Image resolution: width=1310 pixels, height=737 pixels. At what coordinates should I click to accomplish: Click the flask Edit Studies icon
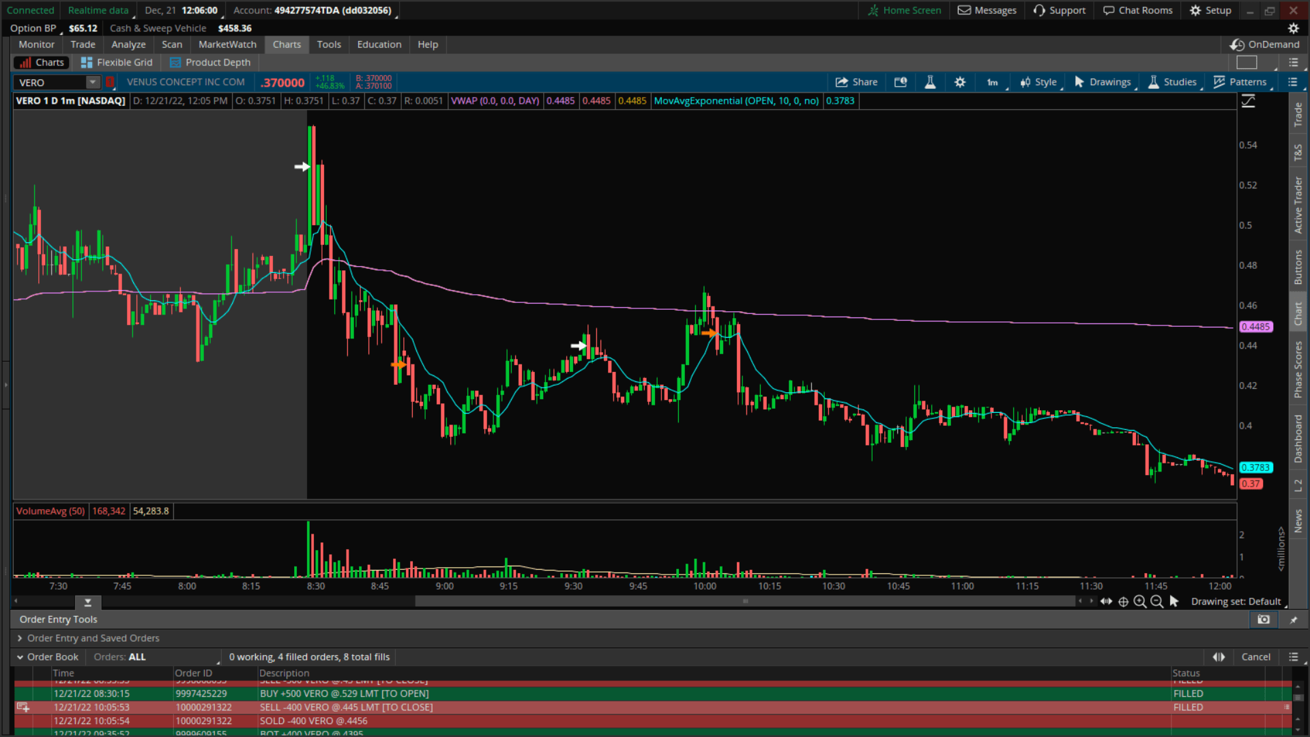coord(930,82)
